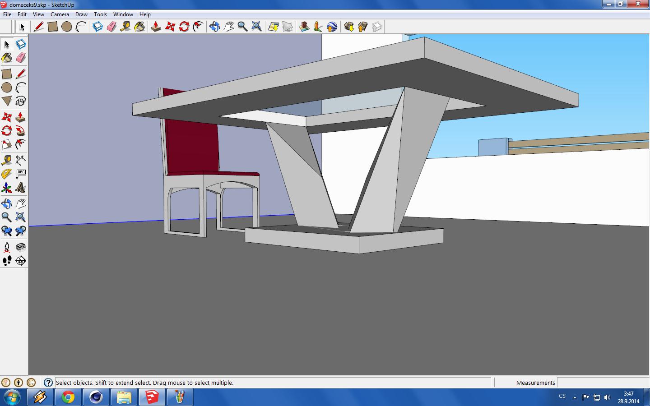Click the Walk tool footprints icon
Image resolution: width=650 pixels, height=406 pixels.
tap(7, 261)
